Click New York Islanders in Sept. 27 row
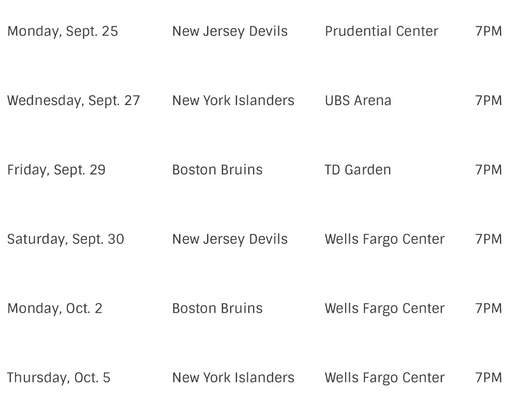518x411 pixels. [x=233, y=100]
